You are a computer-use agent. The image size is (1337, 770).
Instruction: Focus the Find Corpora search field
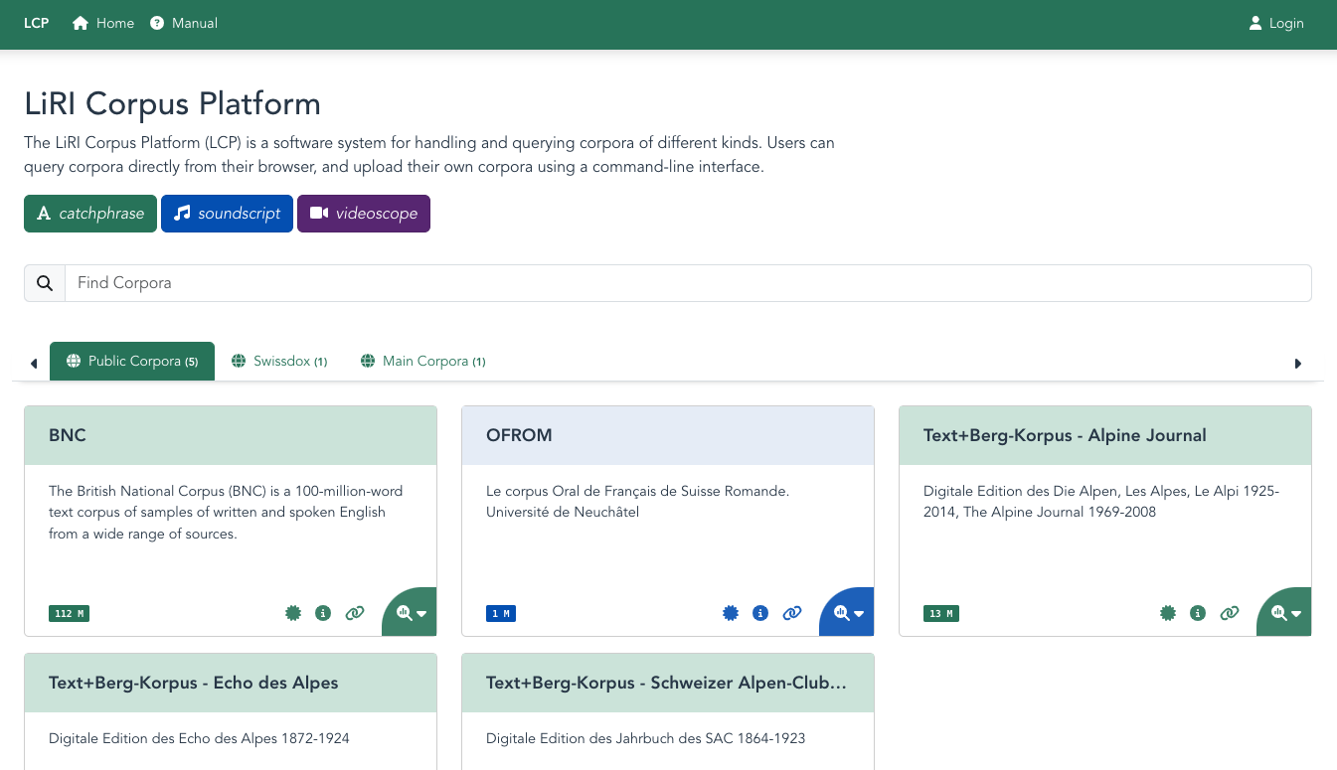(688, 283)
